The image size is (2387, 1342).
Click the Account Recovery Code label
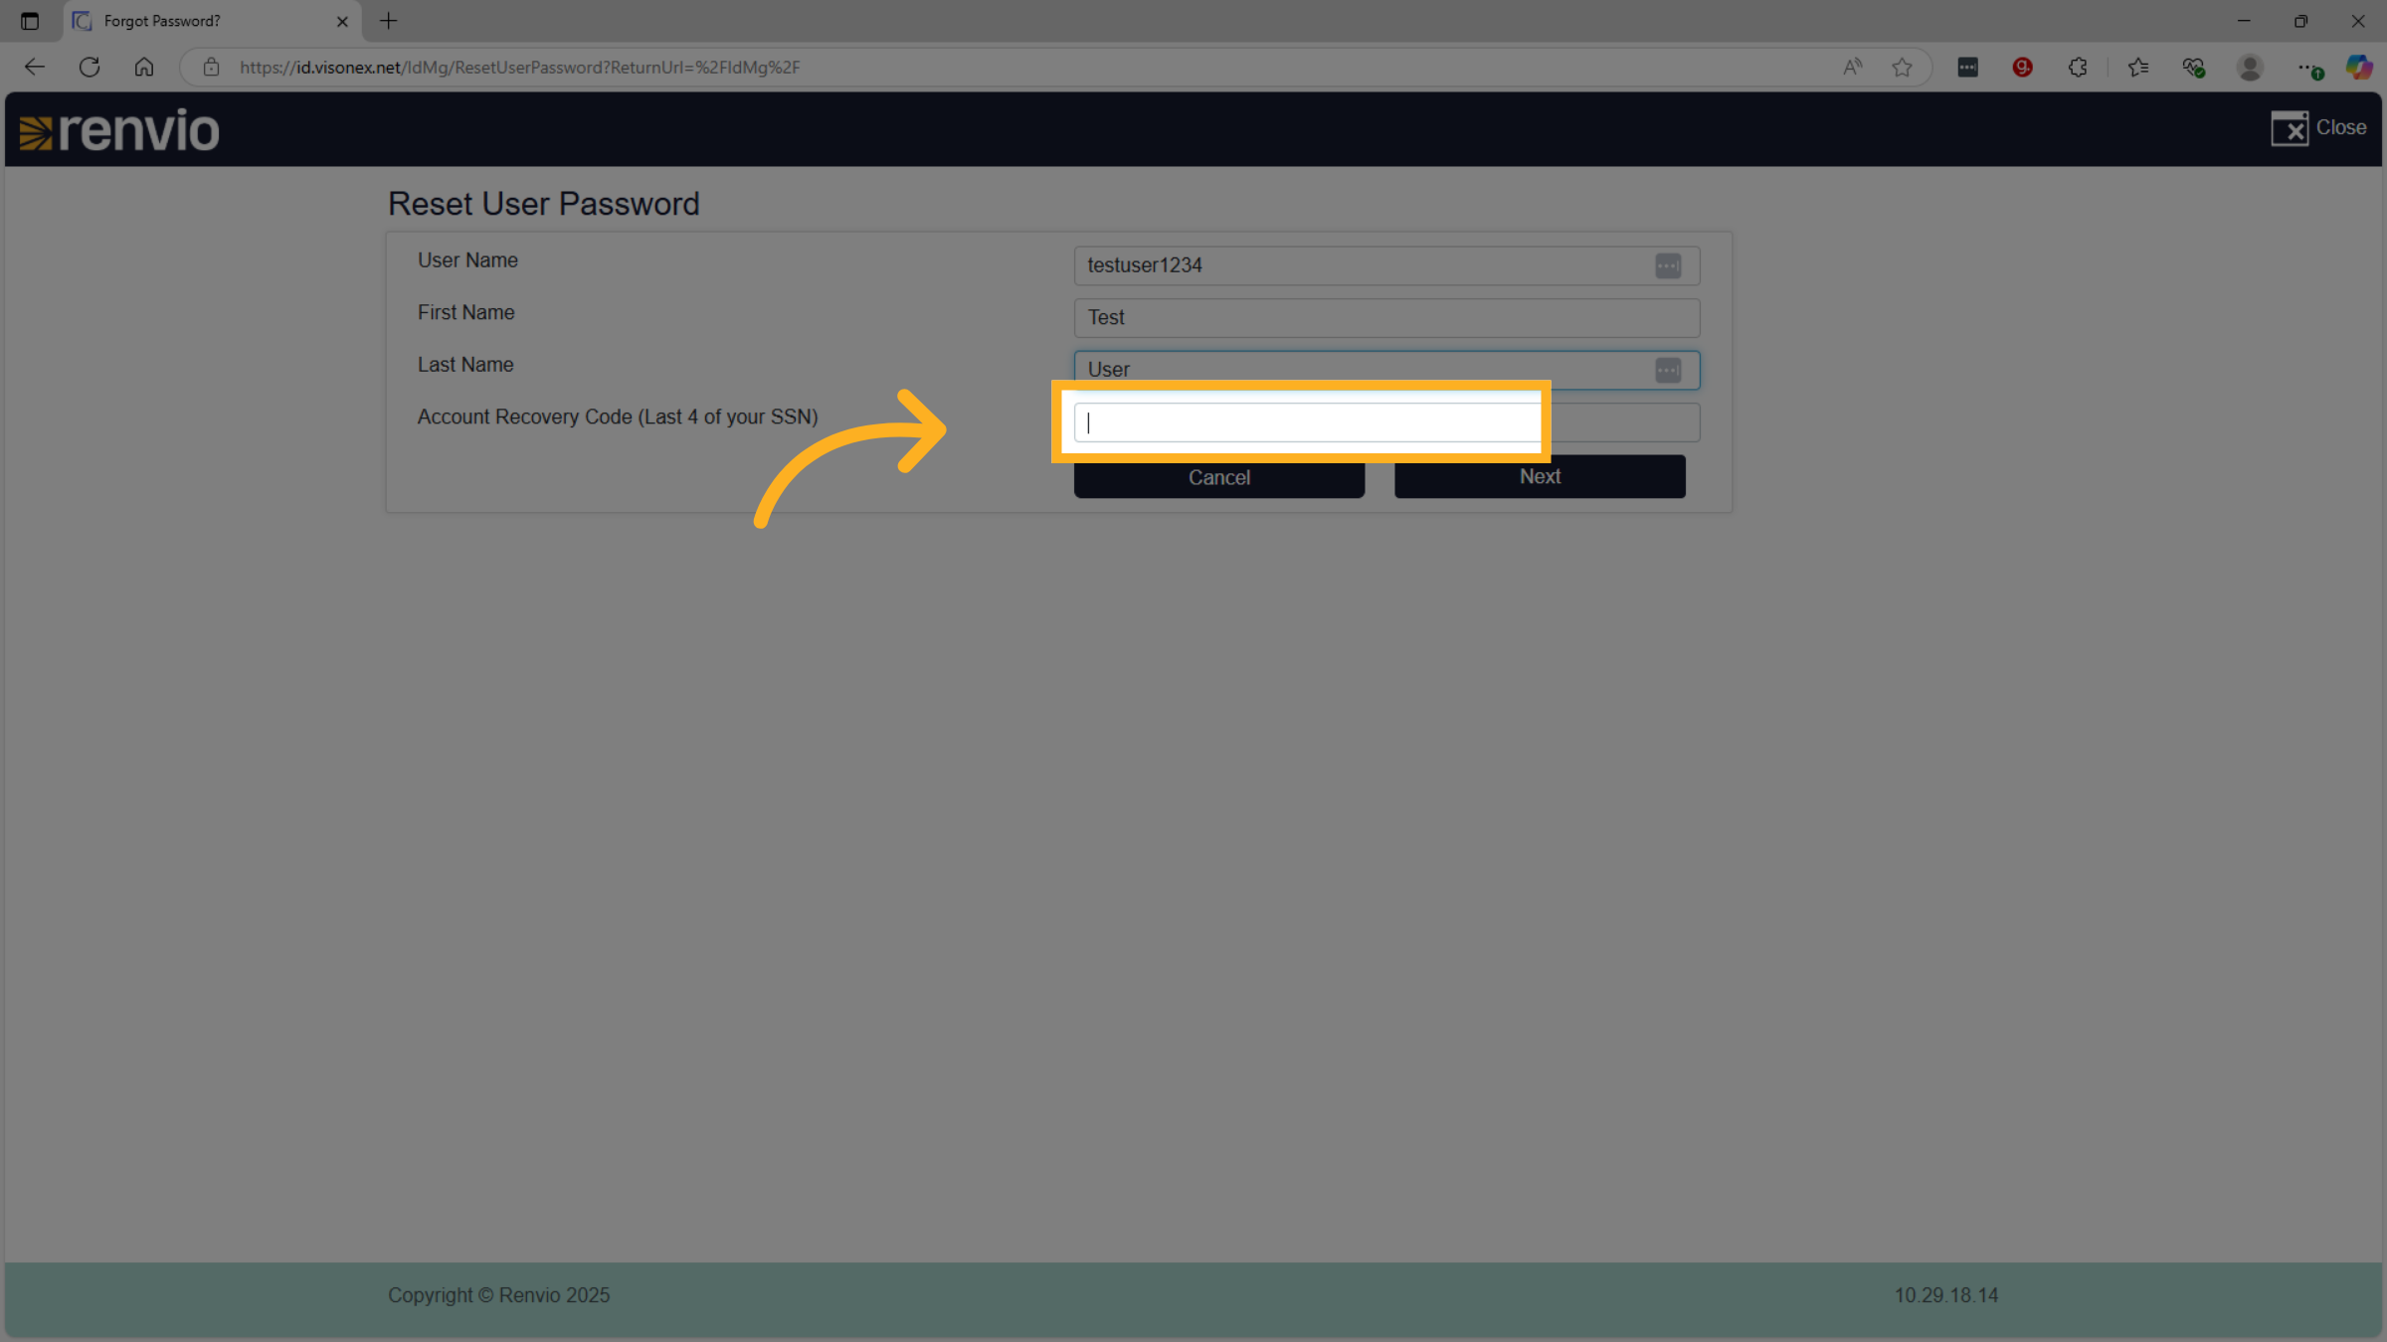618,417
